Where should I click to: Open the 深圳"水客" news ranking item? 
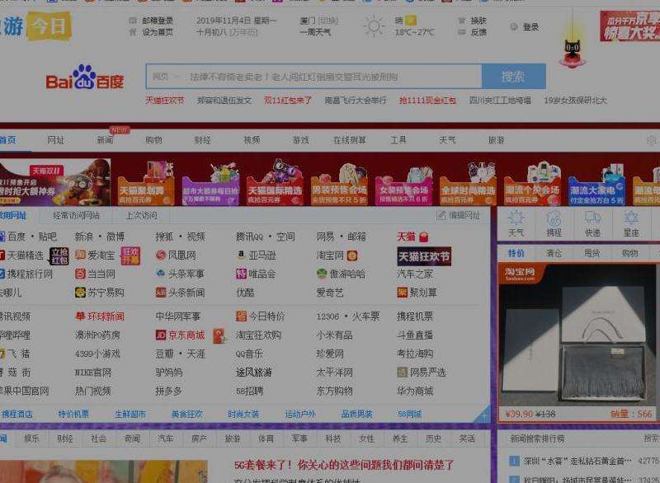pyautogui.click(x=577, y=461)
